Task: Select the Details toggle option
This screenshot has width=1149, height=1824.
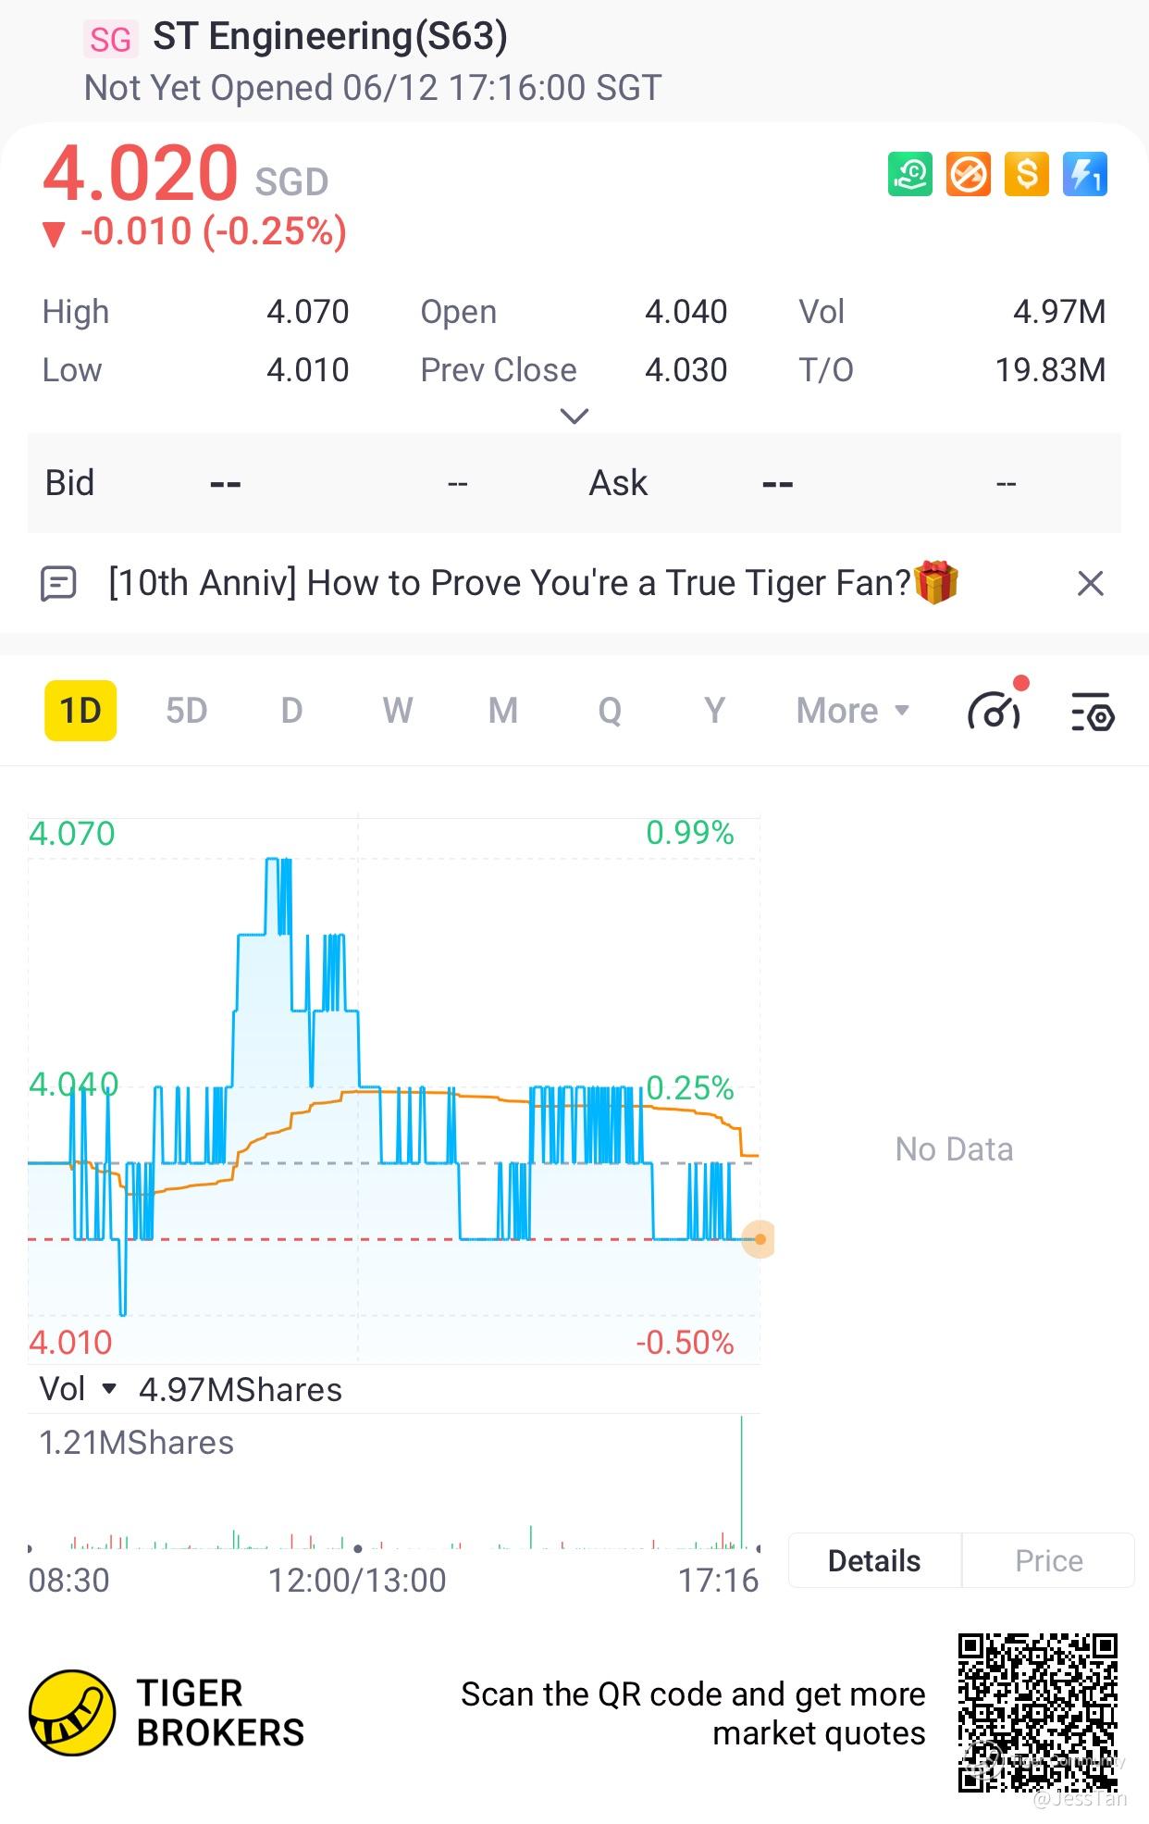Action: tap(874, 1561)
